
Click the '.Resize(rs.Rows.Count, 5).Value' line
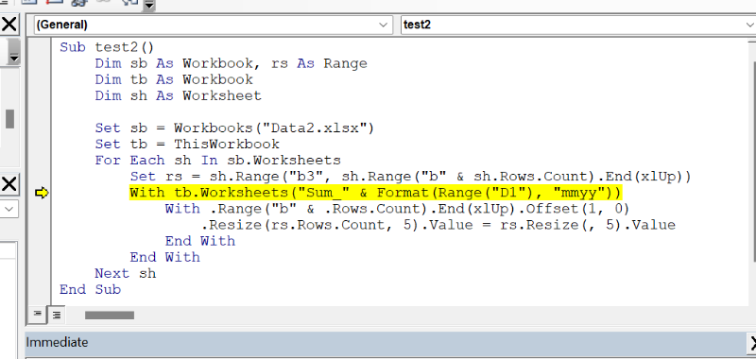point(438,225)
